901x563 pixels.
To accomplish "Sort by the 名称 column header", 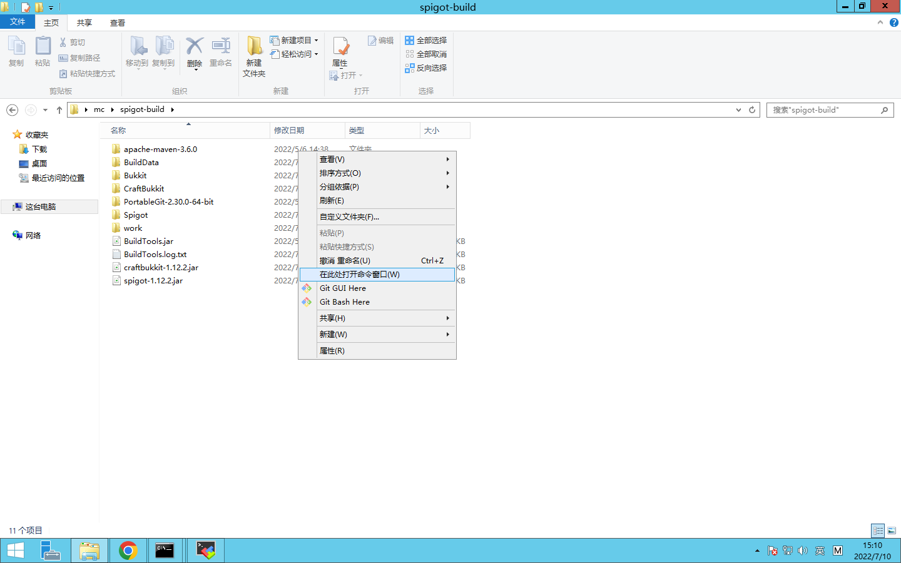I will 184,130.
